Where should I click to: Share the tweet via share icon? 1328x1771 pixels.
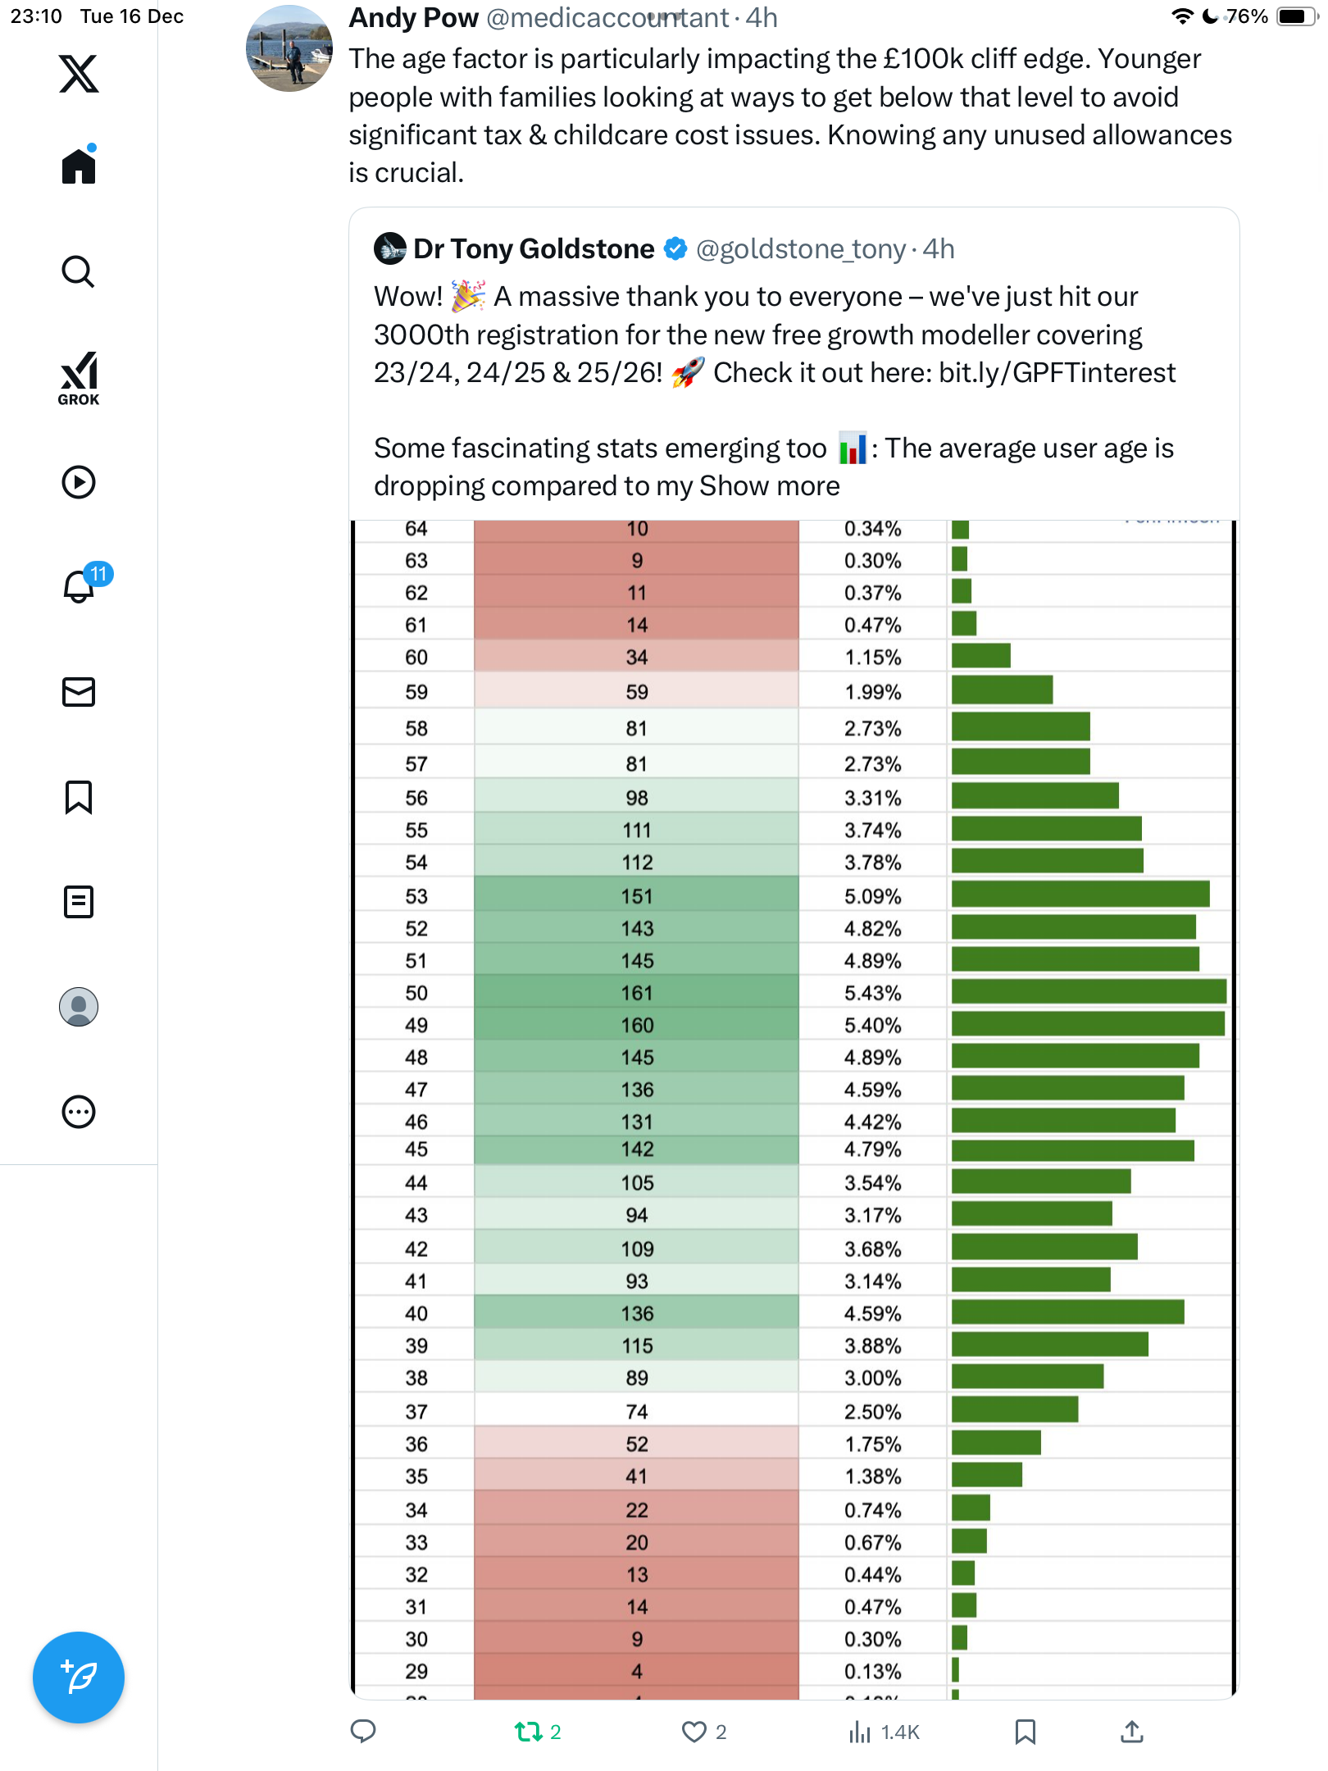pyautogui.click(x=1132, y=1732)
